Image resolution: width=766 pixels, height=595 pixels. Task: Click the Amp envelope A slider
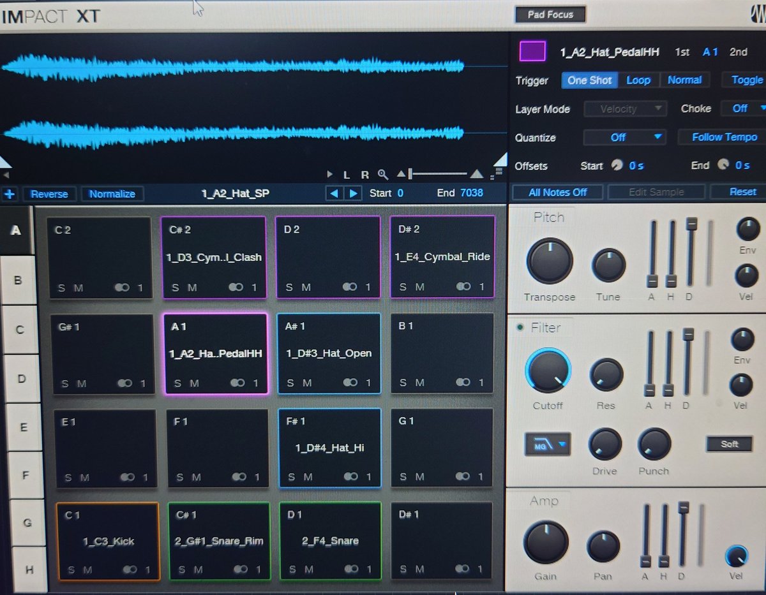pyautogui.click(x=646, y=536)
